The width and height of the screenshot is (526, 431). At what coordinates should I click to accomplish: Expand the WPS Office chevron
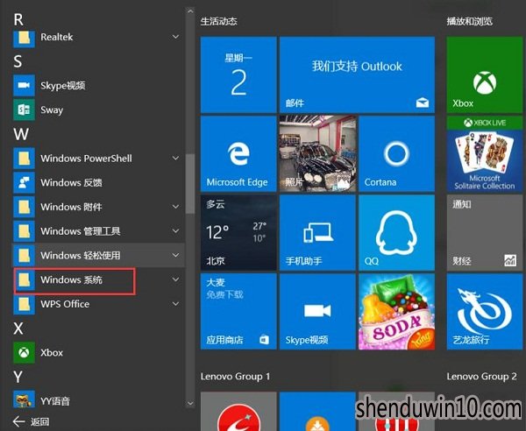(x=175, y=304)
